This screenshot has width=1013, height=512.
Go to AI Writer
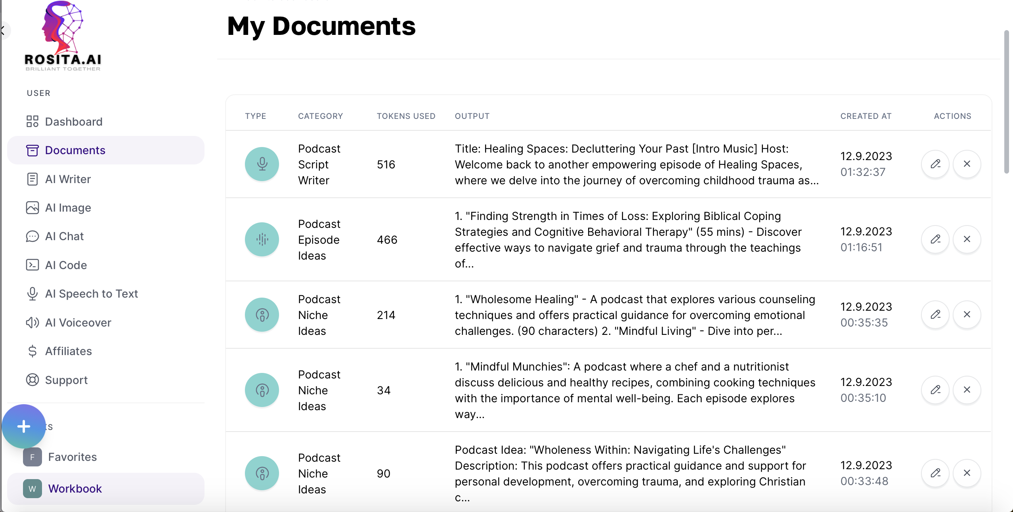[x=68, y=179]
